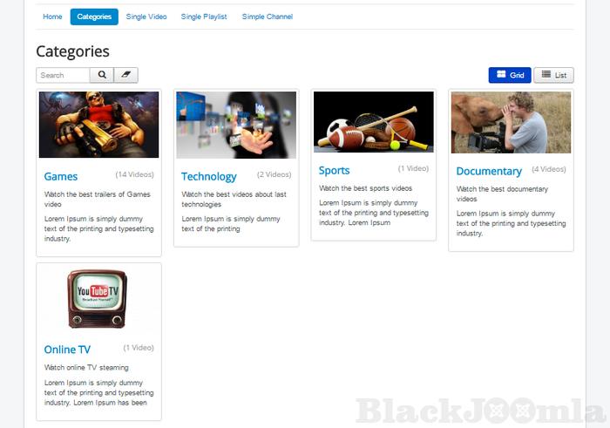Click the Sports balls thumbnail image

coord(373,122)
